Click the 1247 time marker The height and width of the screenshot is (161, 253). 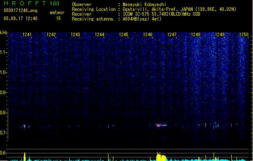pyautogui.click(x=172, y=35)
